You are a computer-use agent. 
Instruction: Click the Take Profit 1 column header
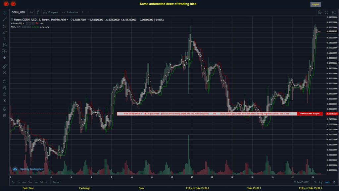(254, 188)
